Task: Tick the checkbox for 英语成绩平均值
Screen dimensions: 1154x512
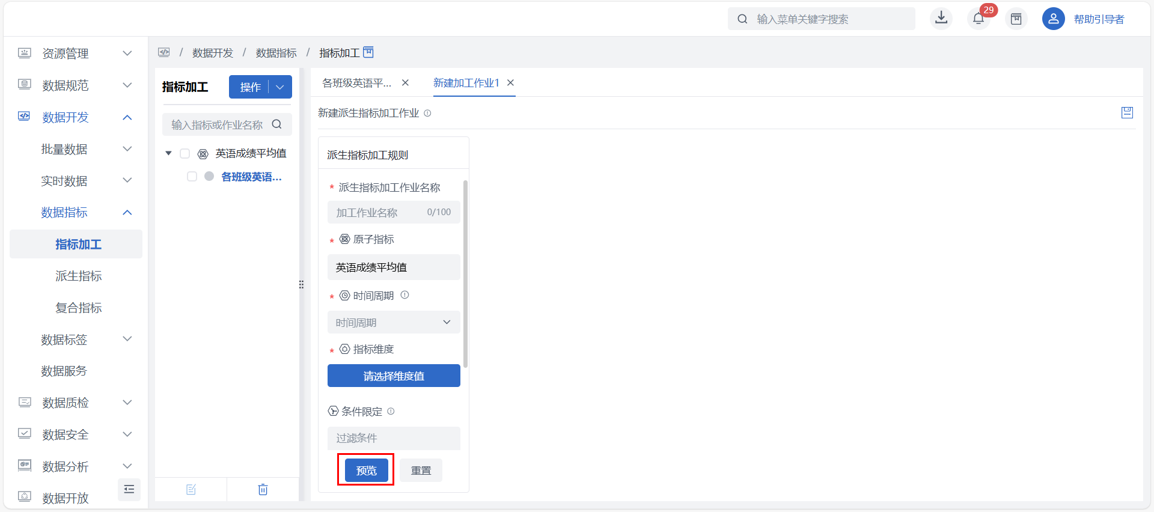Action: [x=185, y=154]
